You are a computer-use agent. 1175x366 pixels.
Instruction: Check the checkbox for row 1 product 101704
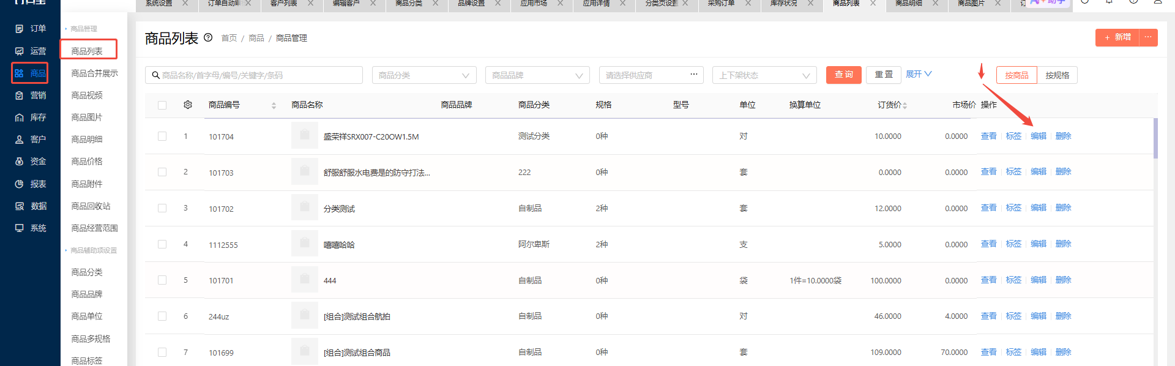(x=162, y=136)
